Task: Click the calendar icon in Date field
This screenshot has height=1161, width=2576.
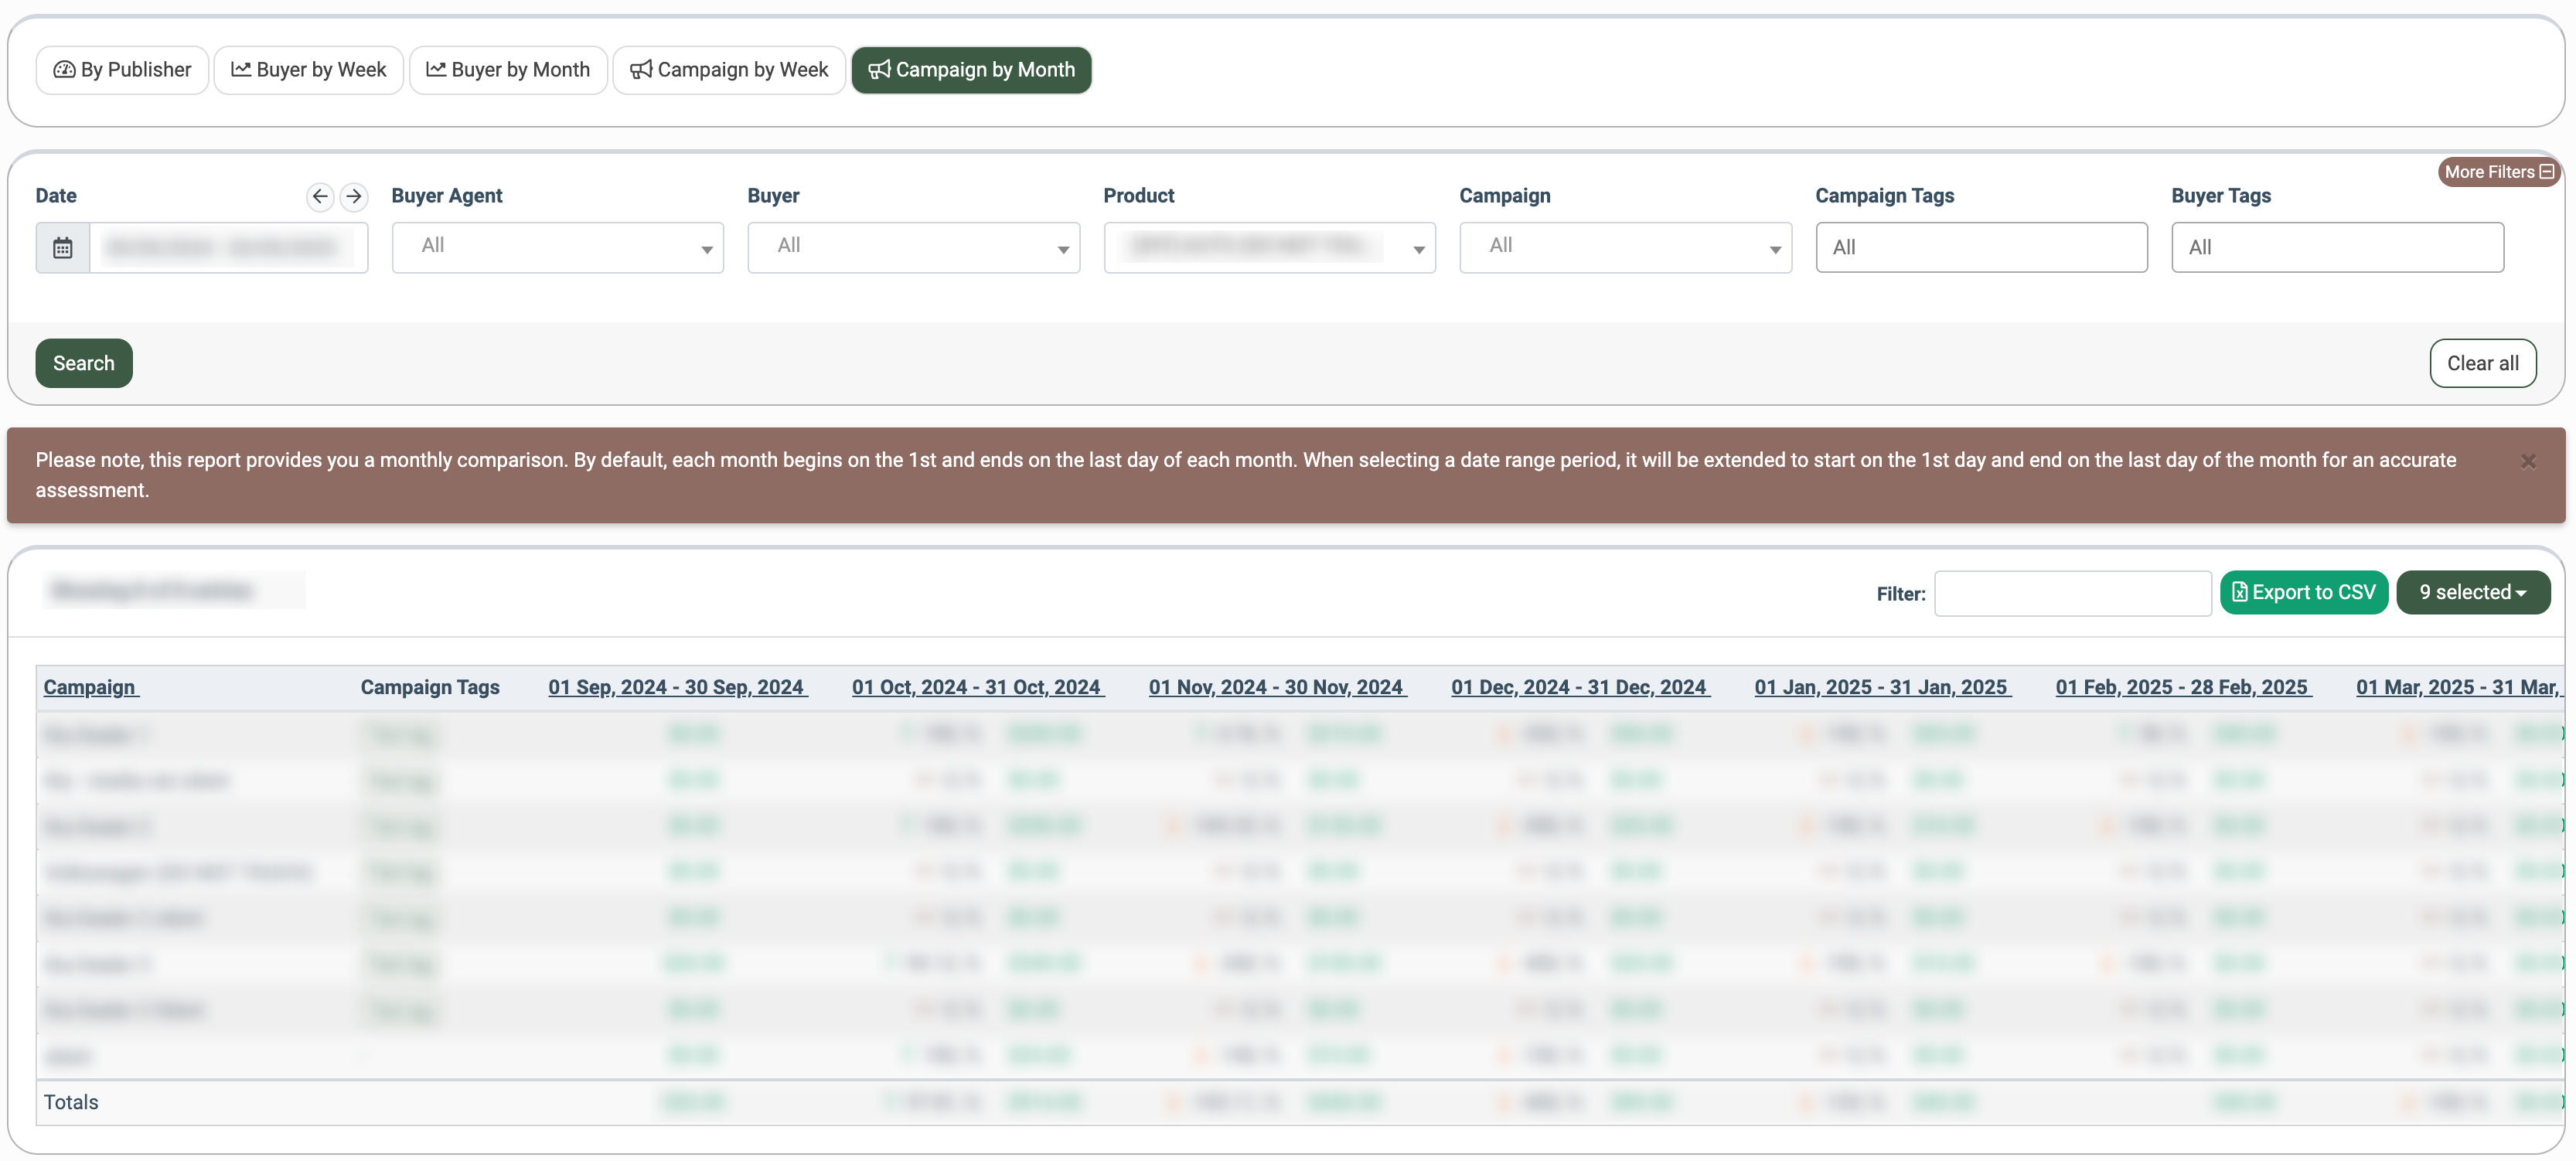Action: (x=63, y=247)
